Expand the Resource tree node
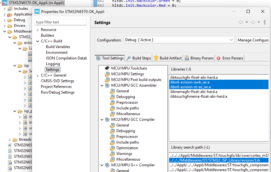This screenshot has height=172, width=271. coord(37,30)
